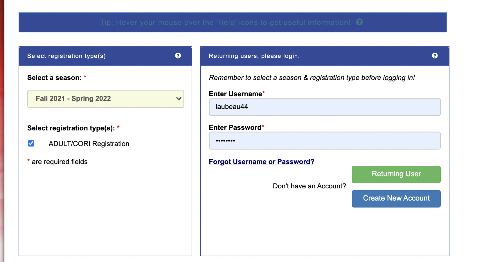
Task: Click the Don't have an Account text
Action: (310, 186)
